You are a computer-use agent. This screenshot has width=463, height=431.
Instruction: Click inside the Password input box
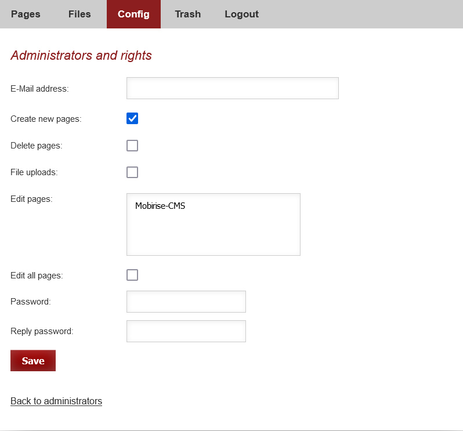(186, 302)
